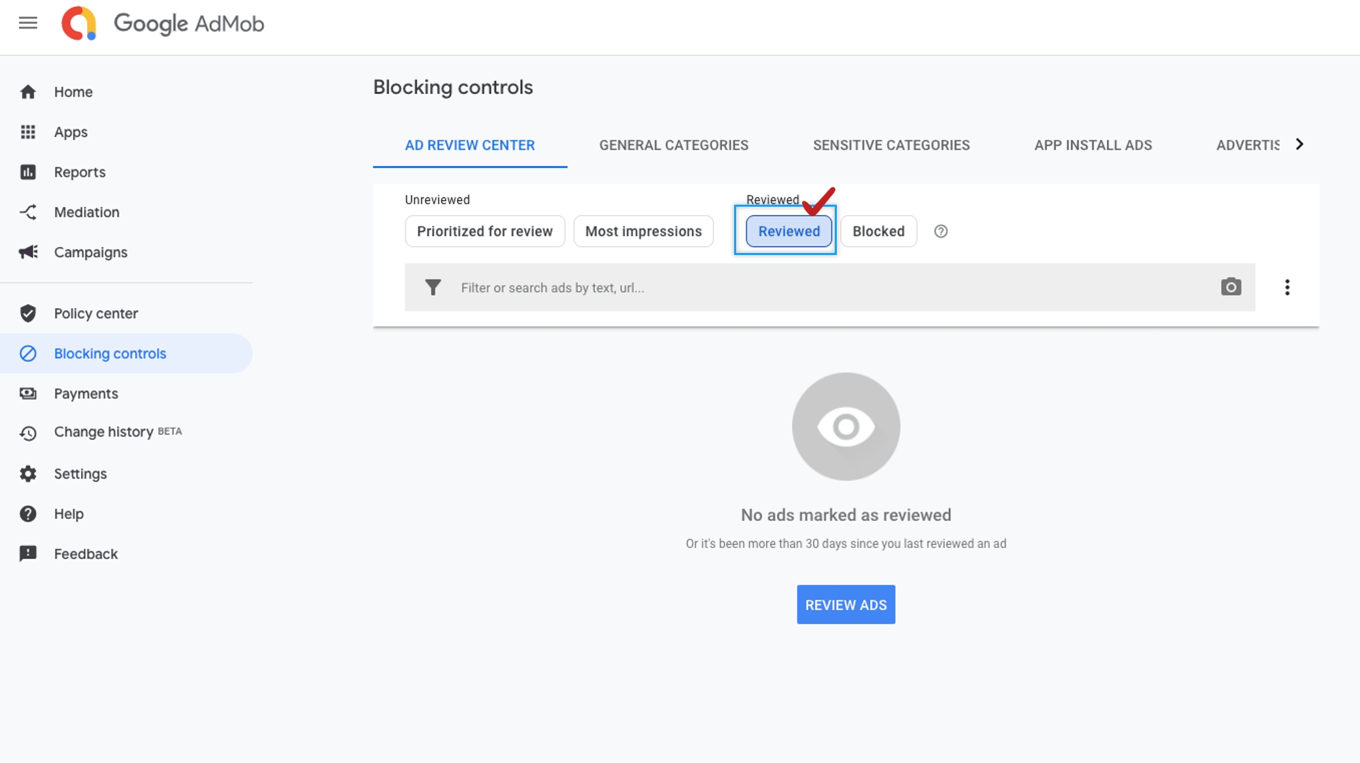Show more tabs with right chevron
This screenshot has height=763, width=1360.
tap(1299, 144)
